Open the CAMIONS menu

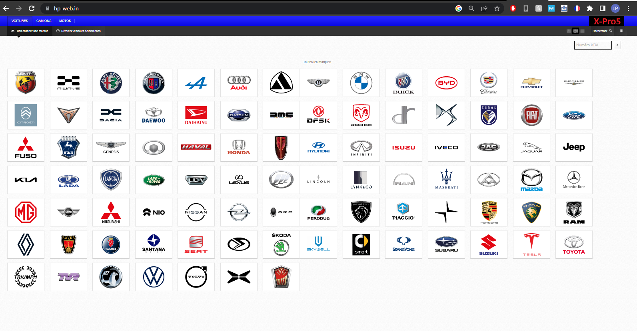(44, 21)
